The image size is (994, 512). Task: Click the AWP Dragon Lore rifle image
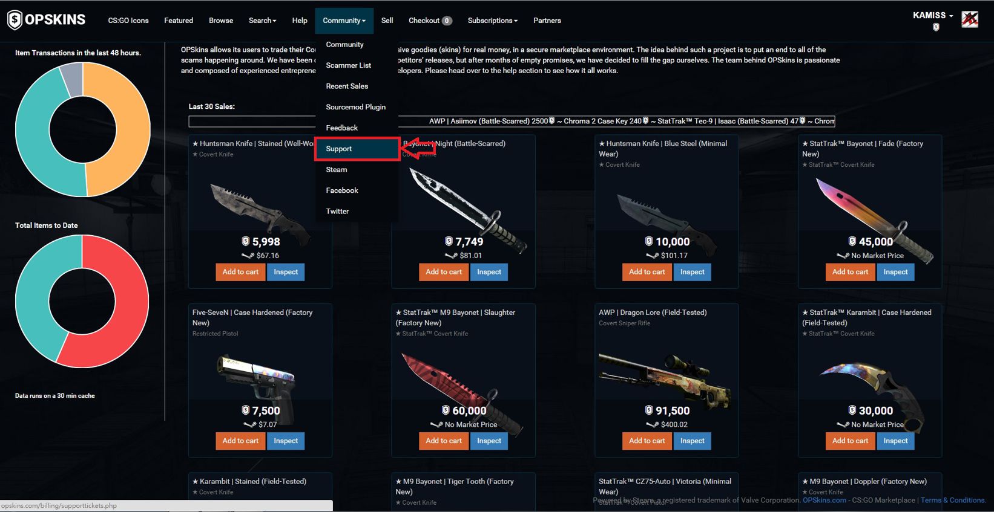[664, 378]
